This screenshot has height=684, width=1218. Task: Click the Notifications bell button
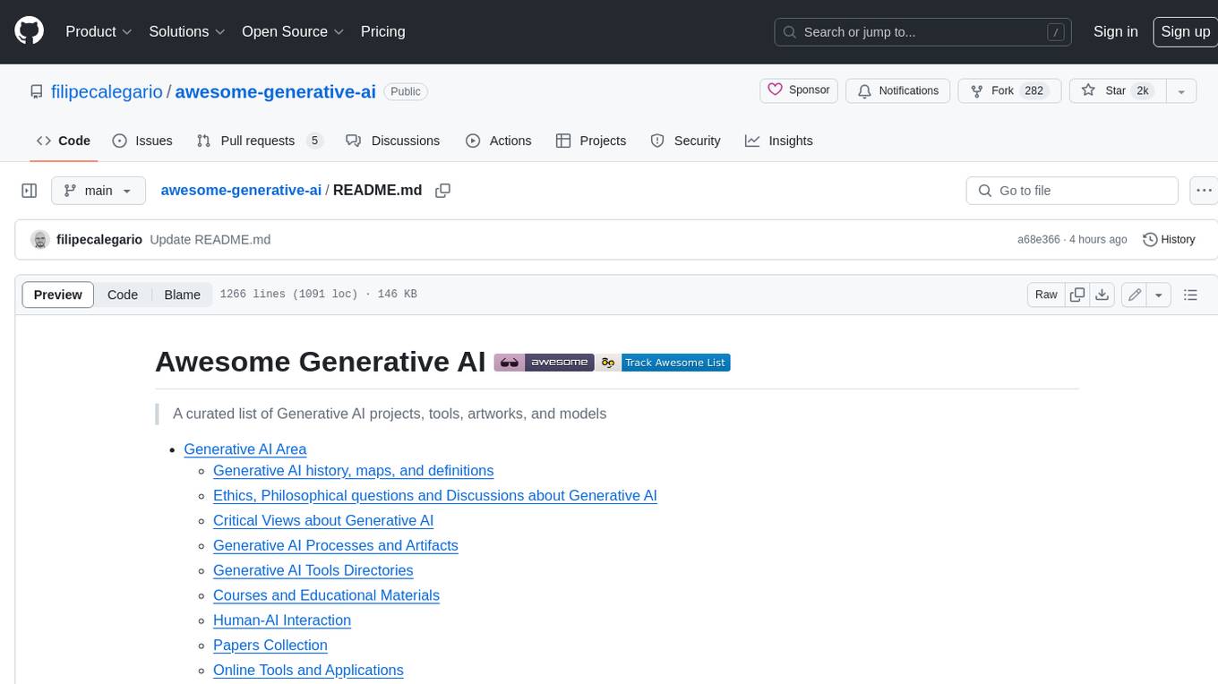coord(898,90)
